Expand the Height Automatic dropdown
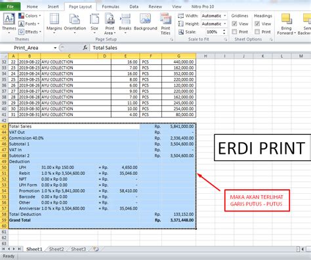 (225, 24)
